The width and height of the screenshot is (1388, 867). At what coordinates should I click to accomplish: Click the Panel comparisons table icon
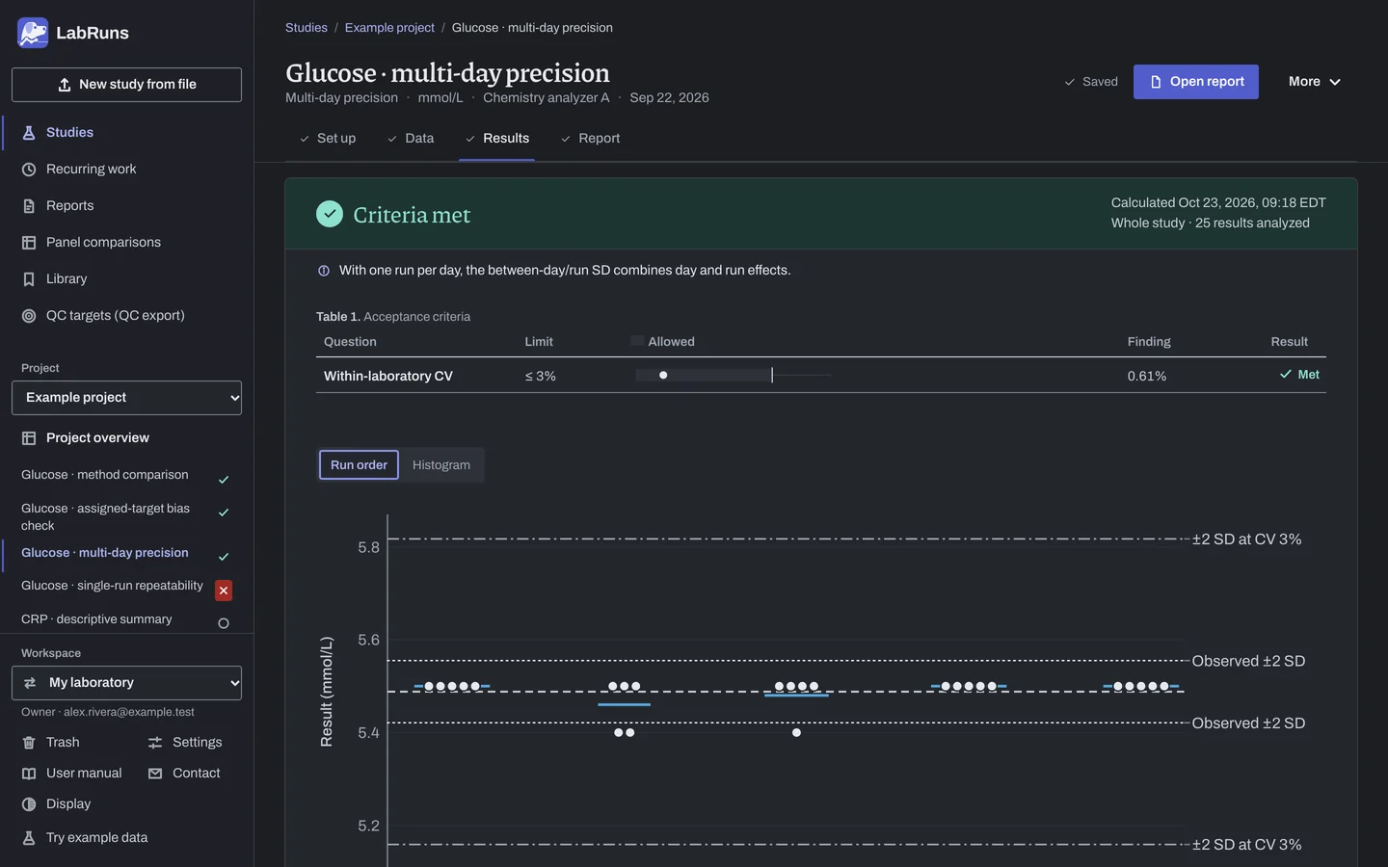(x=29, y=243)
